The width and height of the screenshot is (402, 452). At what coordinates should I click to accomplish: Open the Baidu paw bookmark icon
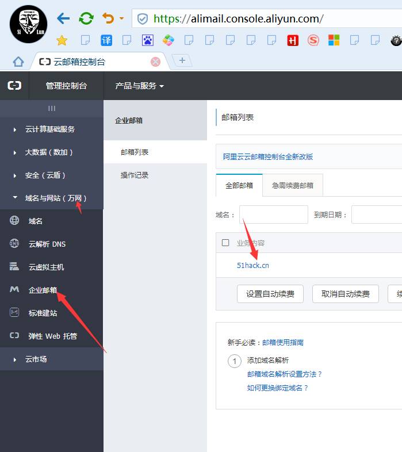[148, 40]
